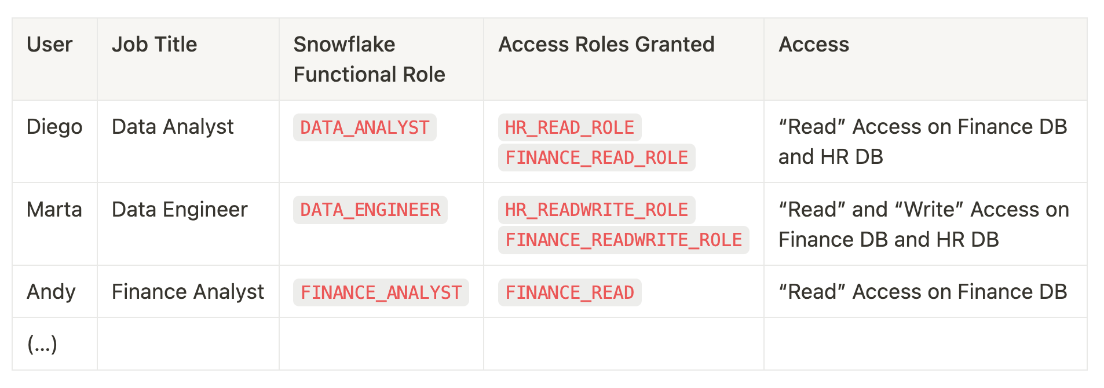This screenshot has width=1104, height=388.
Task: Click the FINANCE_READ tag in Andy's row
Action: (569, 292)
